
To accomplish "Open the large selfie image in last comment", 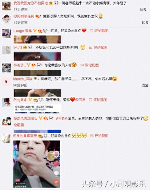I will (x=37, y=164).
